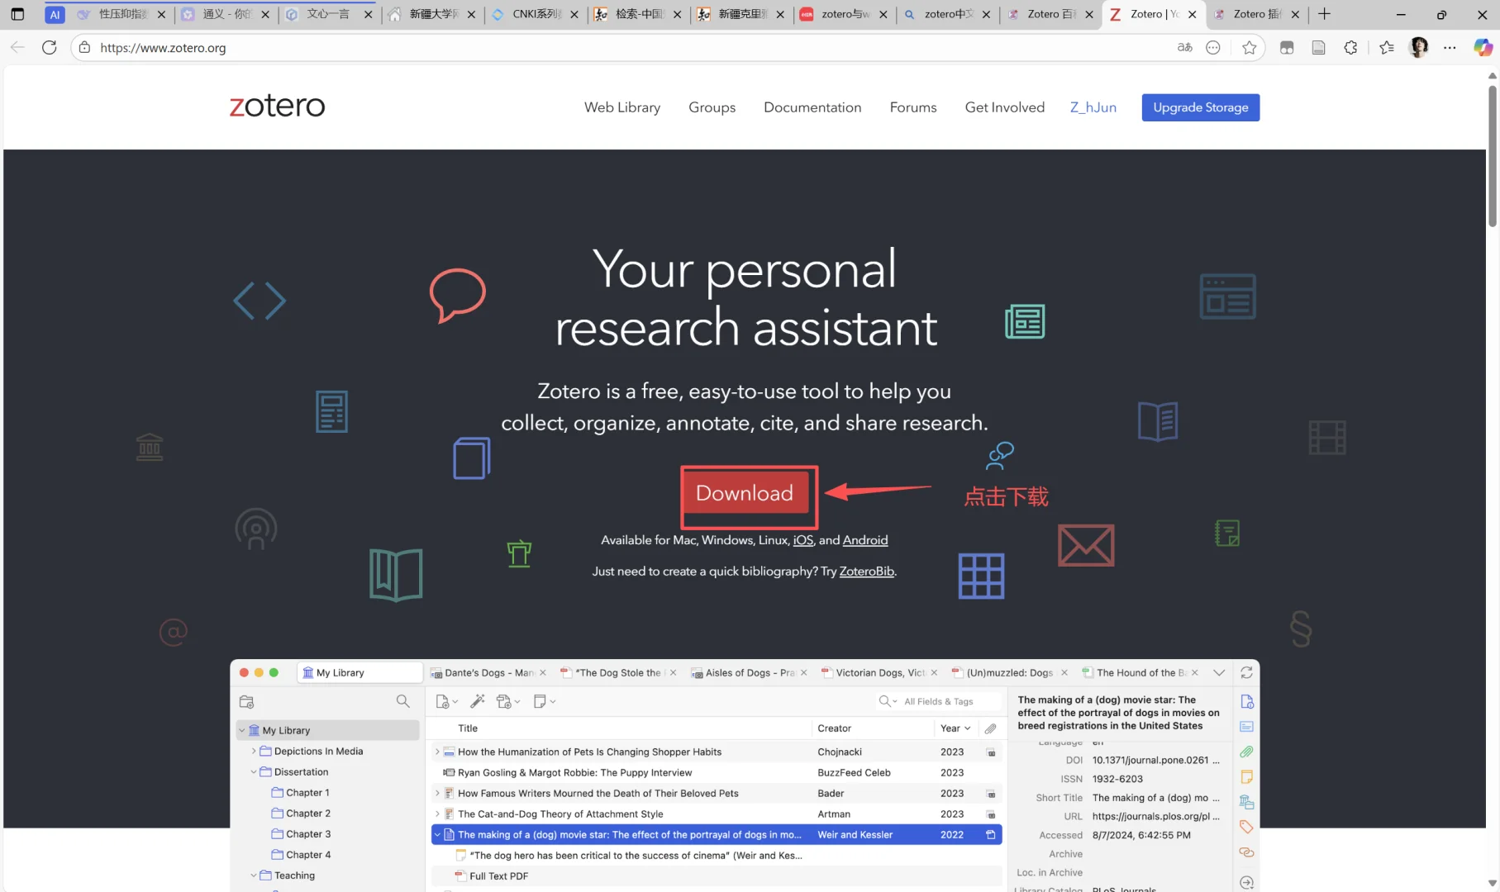1500x892 pixels.
Task: Open Add Attachment dropdown in app preview
Action: click(x=508, y=701)
